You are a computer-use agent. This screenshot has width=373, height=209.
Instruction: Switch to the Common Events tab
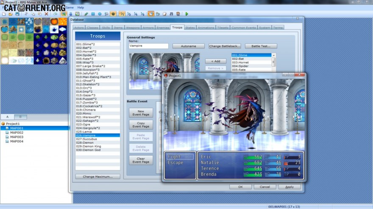(x=244, y=28)
